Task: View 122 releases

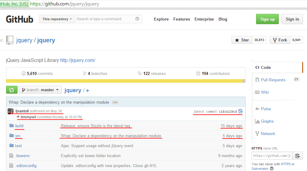Action: (x=152, y=73)
